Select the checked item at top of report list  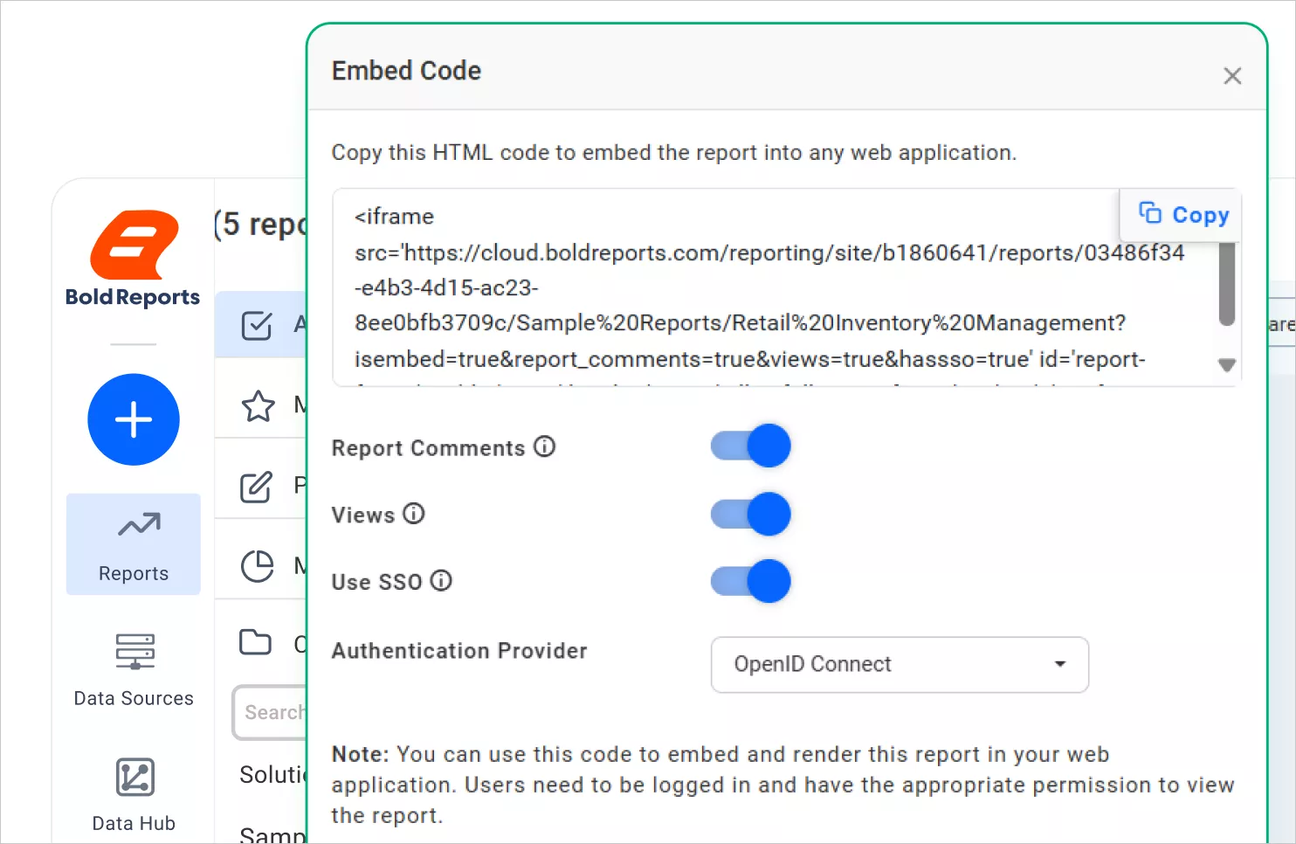pos(257,324)
